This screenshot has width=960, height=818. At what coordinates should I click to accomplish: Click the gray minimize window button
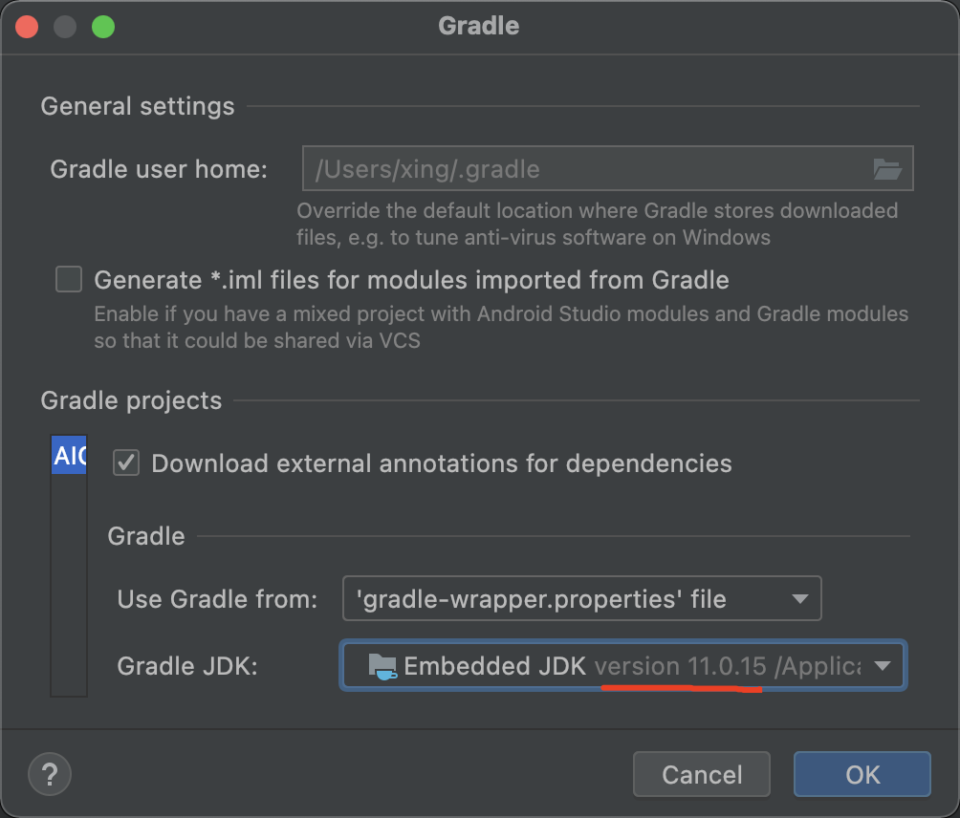(x=65, y=26)
